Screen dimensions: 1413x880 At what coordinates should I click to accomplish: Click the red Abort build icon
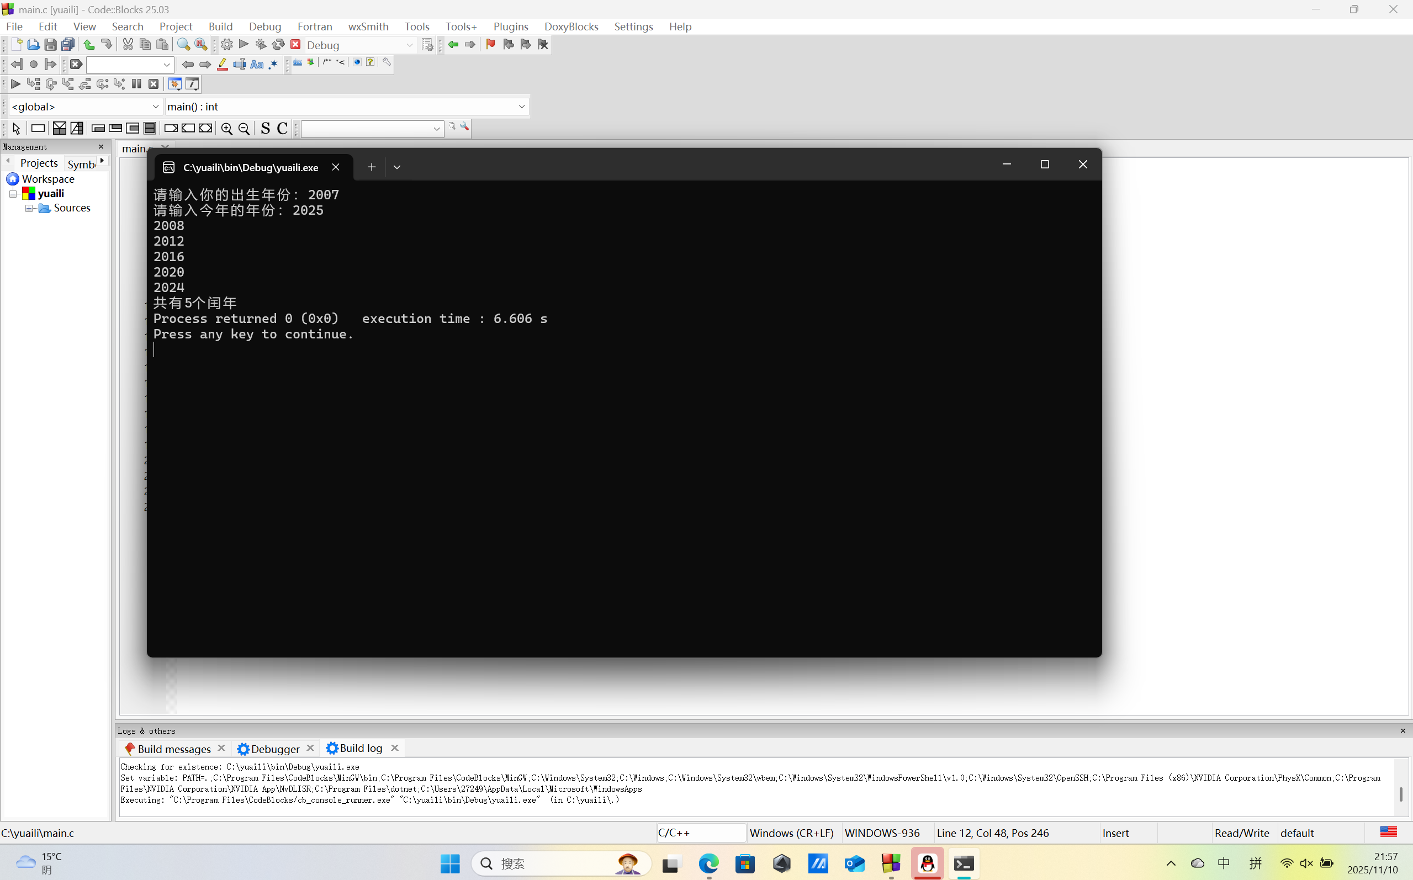point(295,45)
